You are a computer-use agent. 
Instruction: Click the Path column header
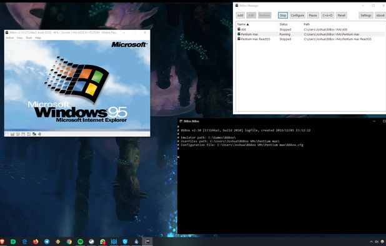click(x=307, y=24)
